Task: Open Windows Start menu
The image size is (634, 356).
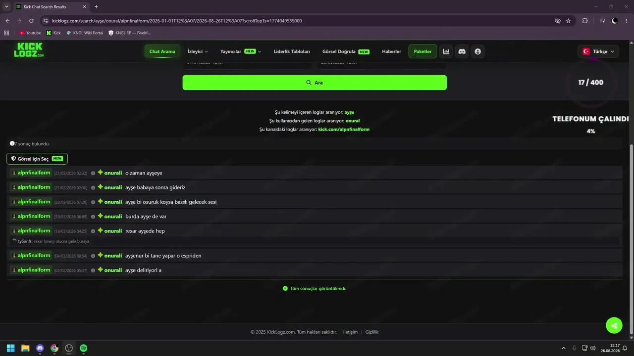Action: 10,348
